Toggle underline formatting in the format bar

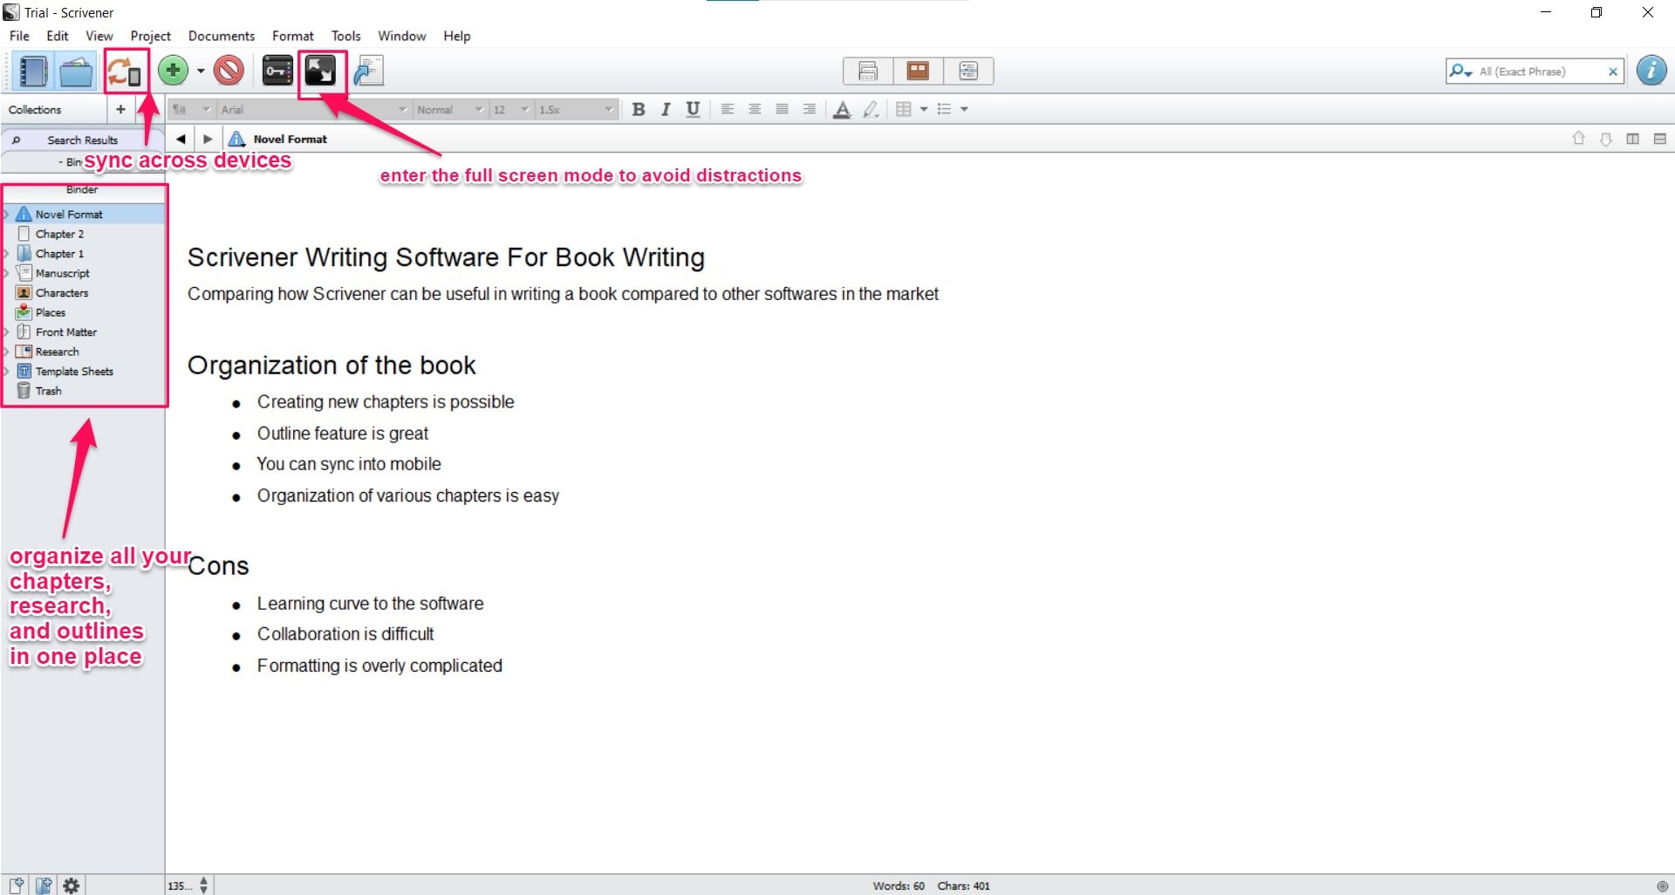click(x=692, y=109)
